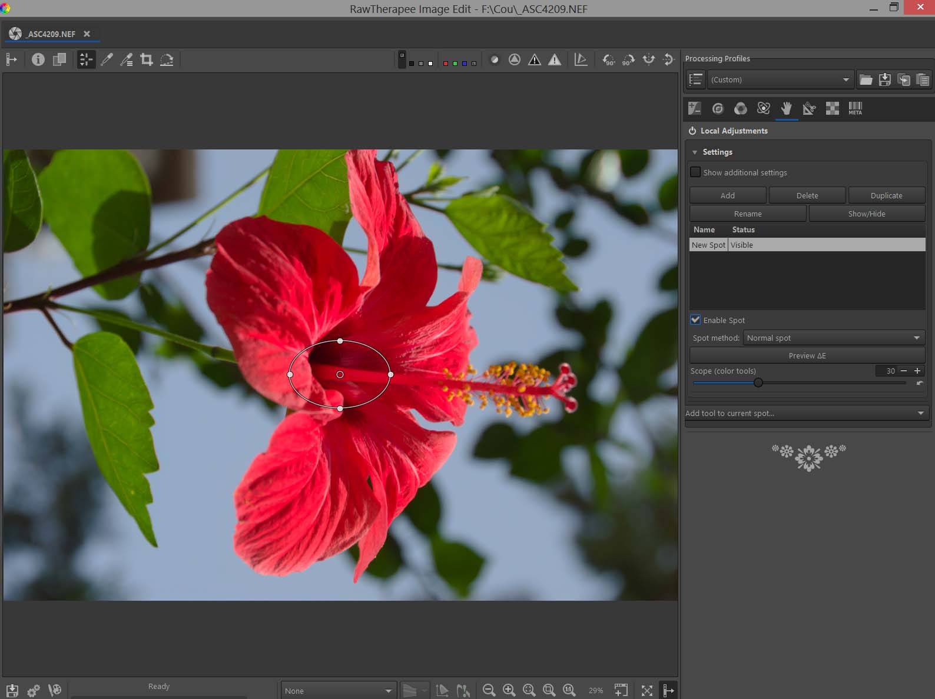
Task: Save the current processing profile
Action: [884, 79]
